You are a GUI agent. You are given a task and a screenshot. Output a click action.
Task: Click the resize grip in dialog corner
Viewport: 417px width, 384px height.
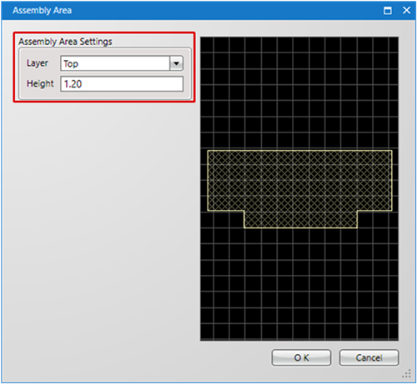pos(407,374)
